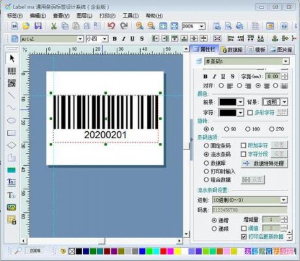Image resolution: width=300 pixels, height=261 pixels.
Task: Select the 递减 radio option
Action: (214, 228)
